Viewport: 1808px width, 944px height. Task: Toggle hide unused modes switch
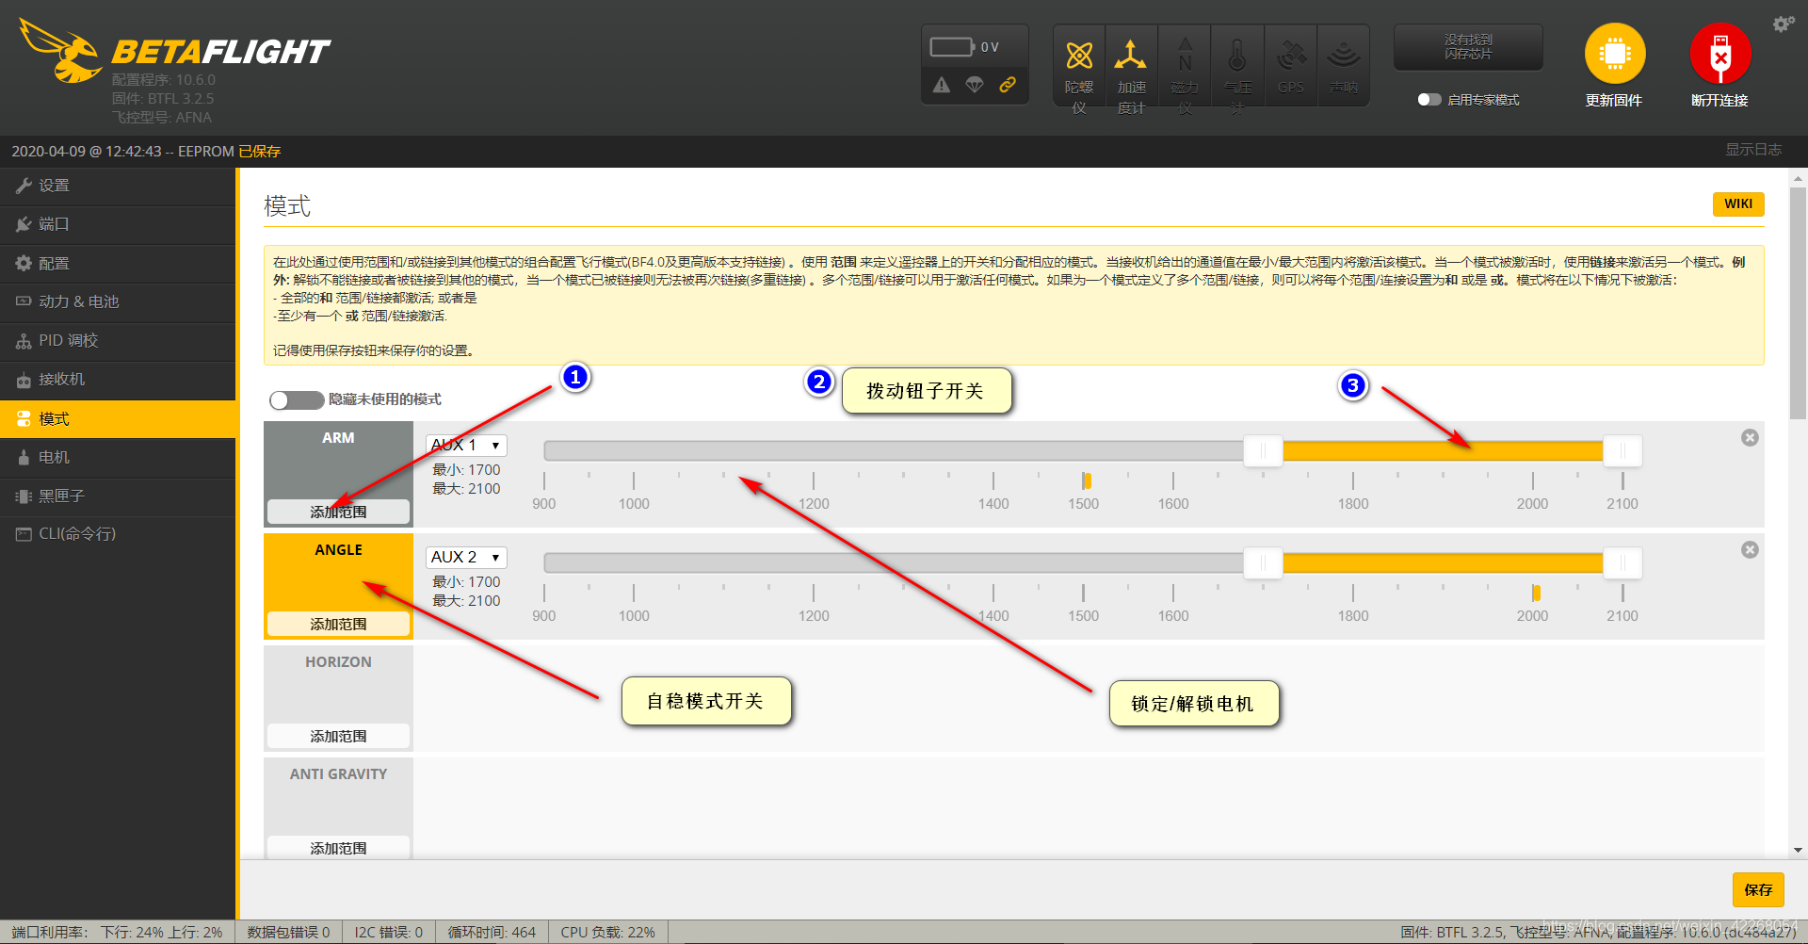pos(297,399)
